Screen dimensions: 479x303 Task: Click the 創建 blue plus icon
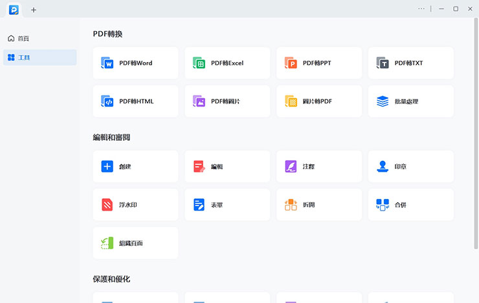(x=107, y=167)
